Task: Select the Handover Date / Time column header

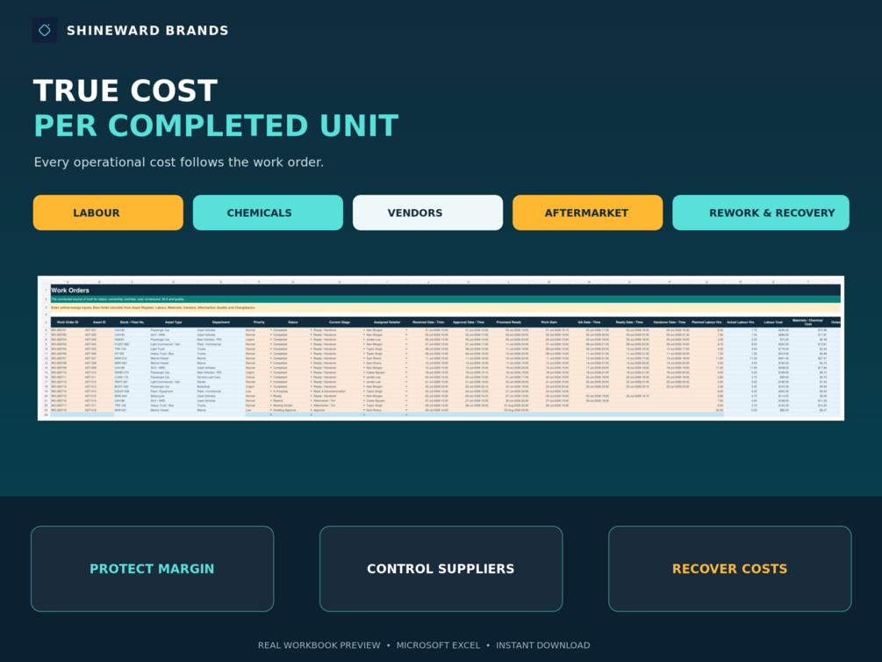Action: (670, 322)
